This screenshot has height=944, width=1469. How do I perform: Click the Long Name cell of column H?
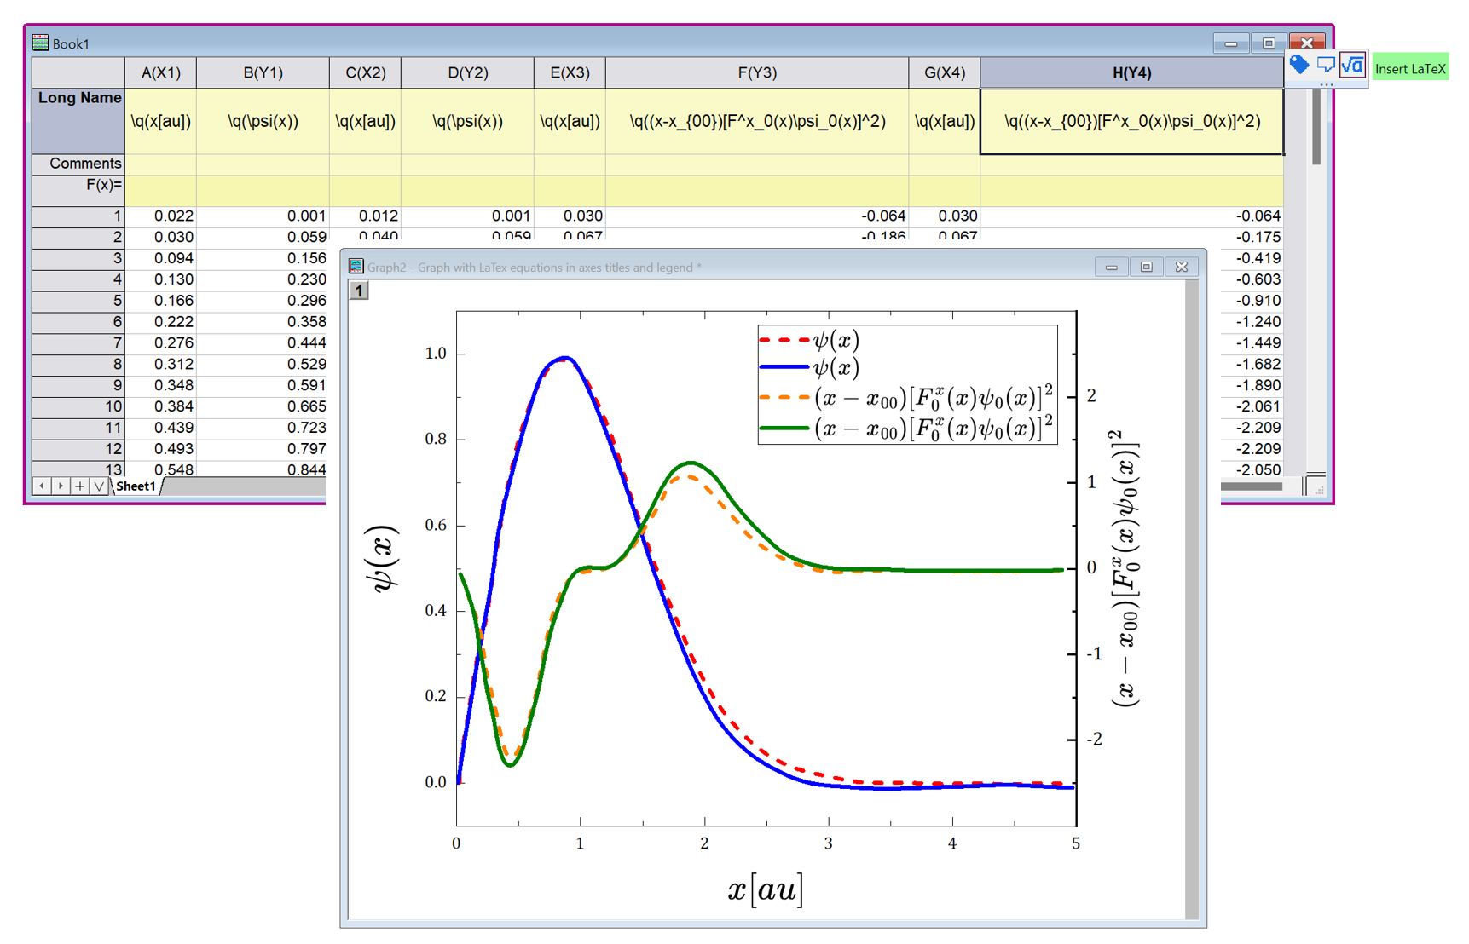point(1131,122)
